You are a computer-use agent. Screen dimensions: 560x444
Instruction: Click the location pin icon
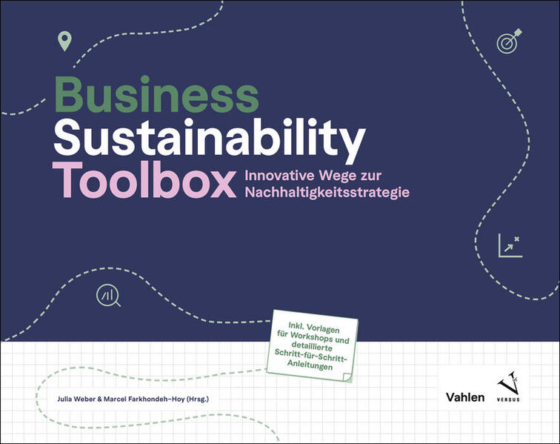[64, 42]
